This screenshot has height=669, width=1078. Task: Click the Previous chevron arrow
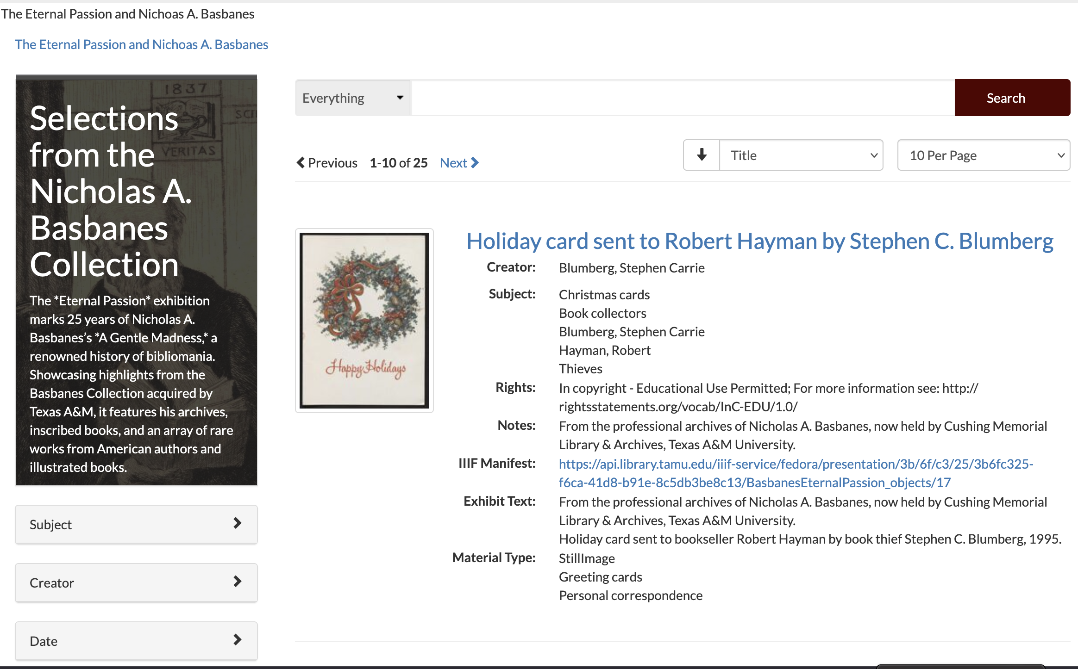point(301,162)
